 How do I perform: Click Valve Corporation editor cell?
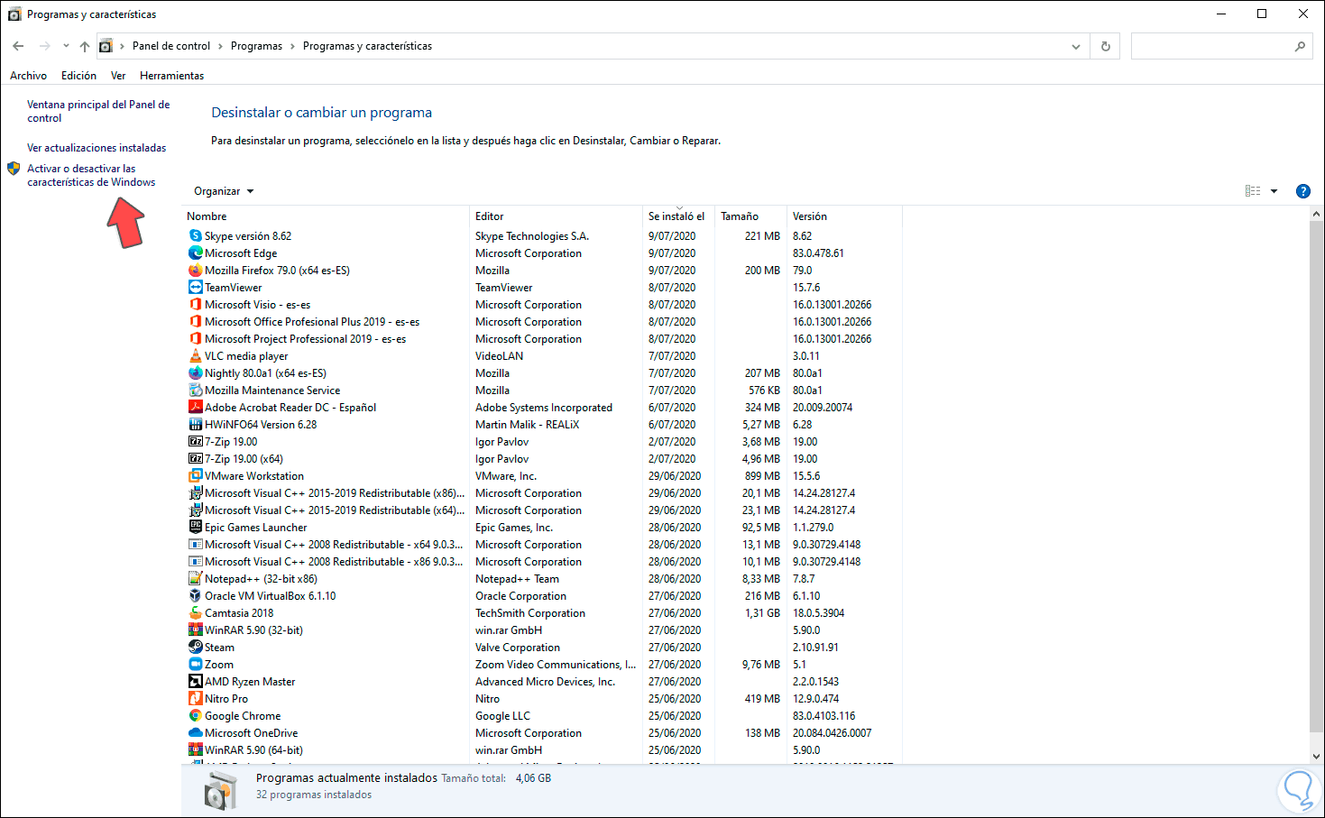tap(518, 648)
